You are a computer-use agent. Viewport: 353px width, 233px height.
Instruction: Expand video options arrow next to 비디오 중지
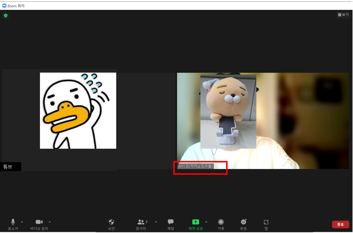(50, 222)
